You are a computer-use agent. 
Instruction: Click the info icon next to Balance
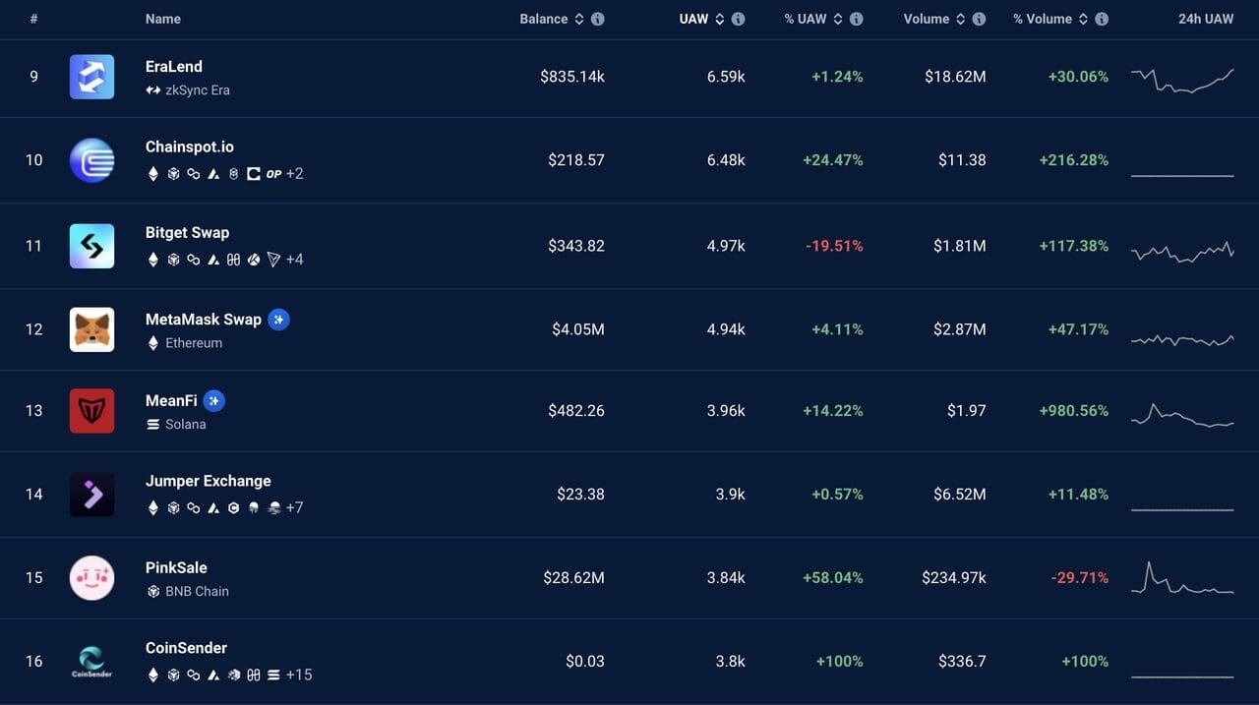pyautogui.click(x=598, y=20)
